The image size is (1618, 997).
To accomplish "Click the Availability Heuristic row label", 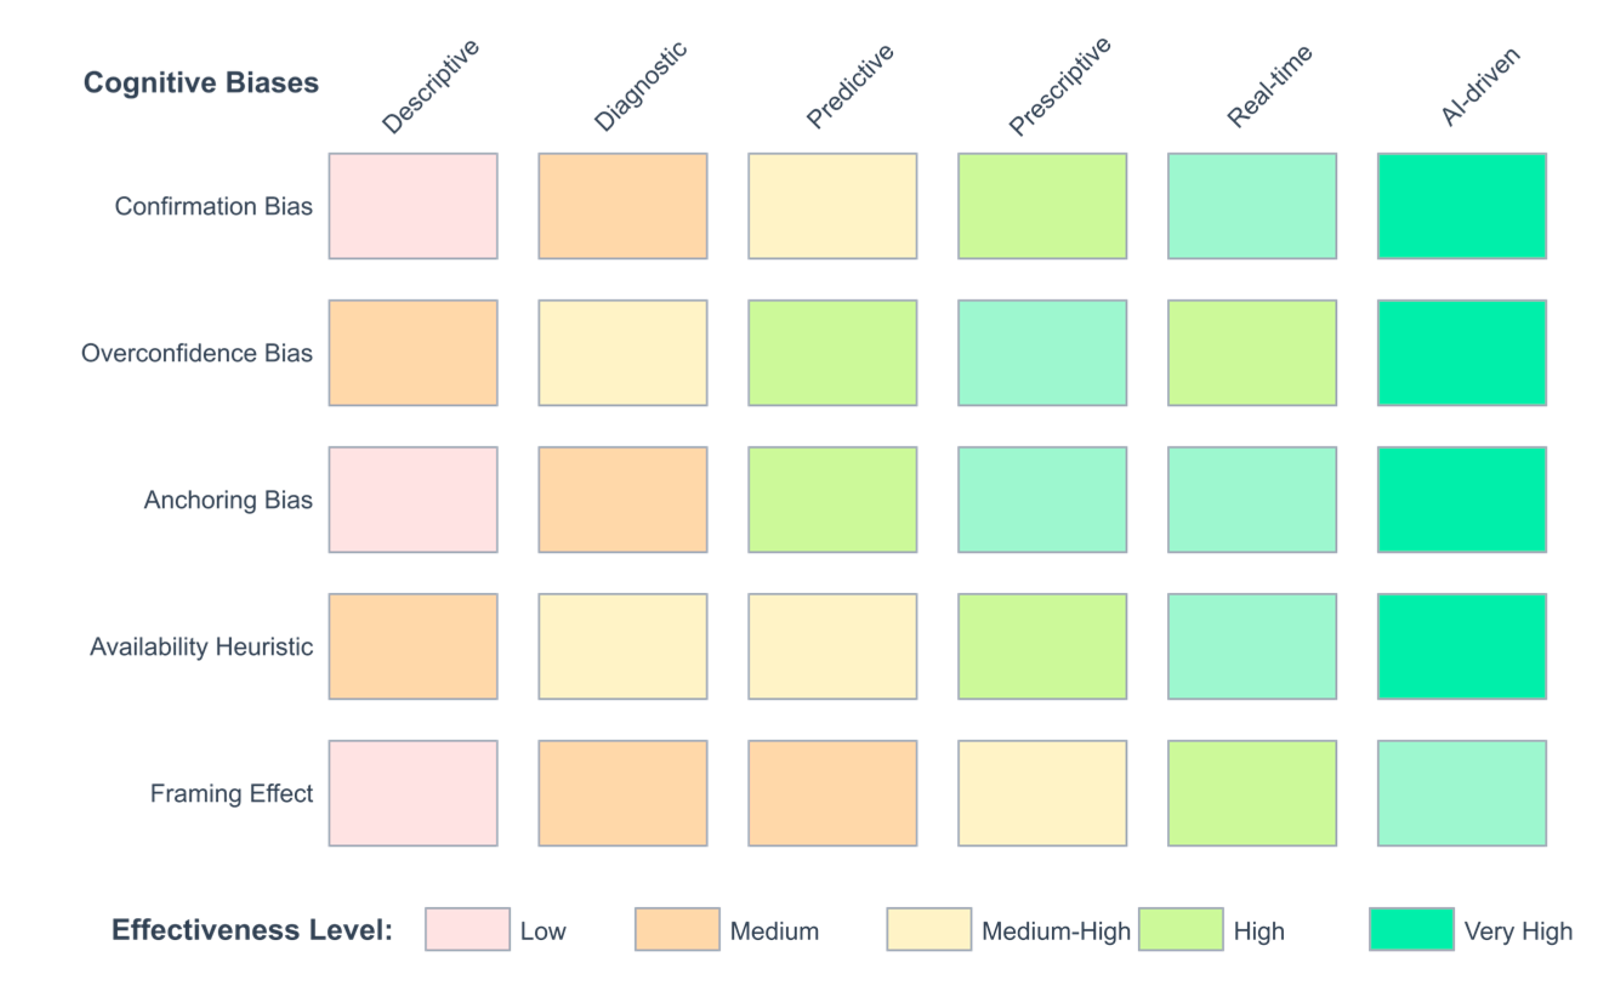I will (x=201, y=647).
